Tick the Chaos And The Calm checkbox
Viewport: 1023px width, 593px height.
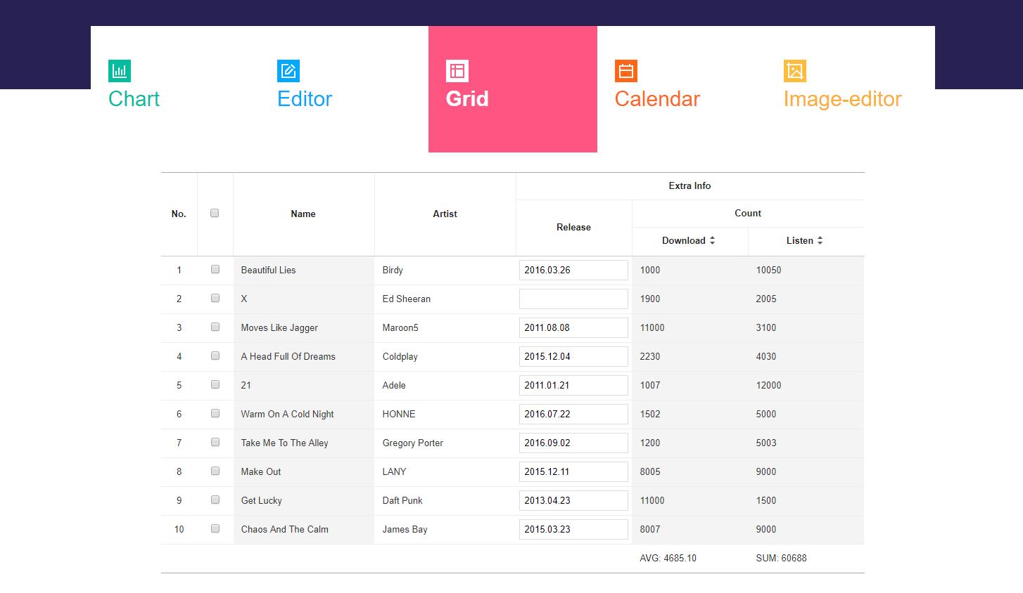pyautogui.click(x=215, y=528)
